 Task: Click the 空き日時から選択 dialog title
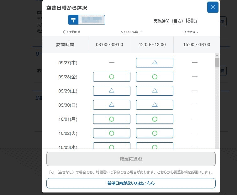tap(67, 8)
